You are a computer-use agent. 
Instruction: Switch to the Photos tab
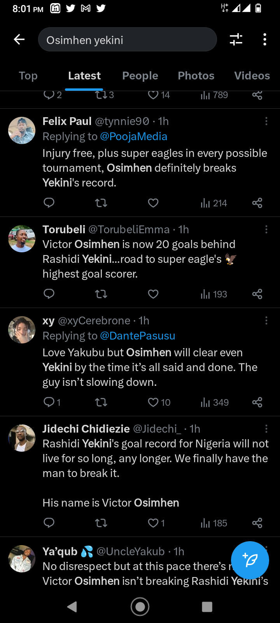point(196,76)
